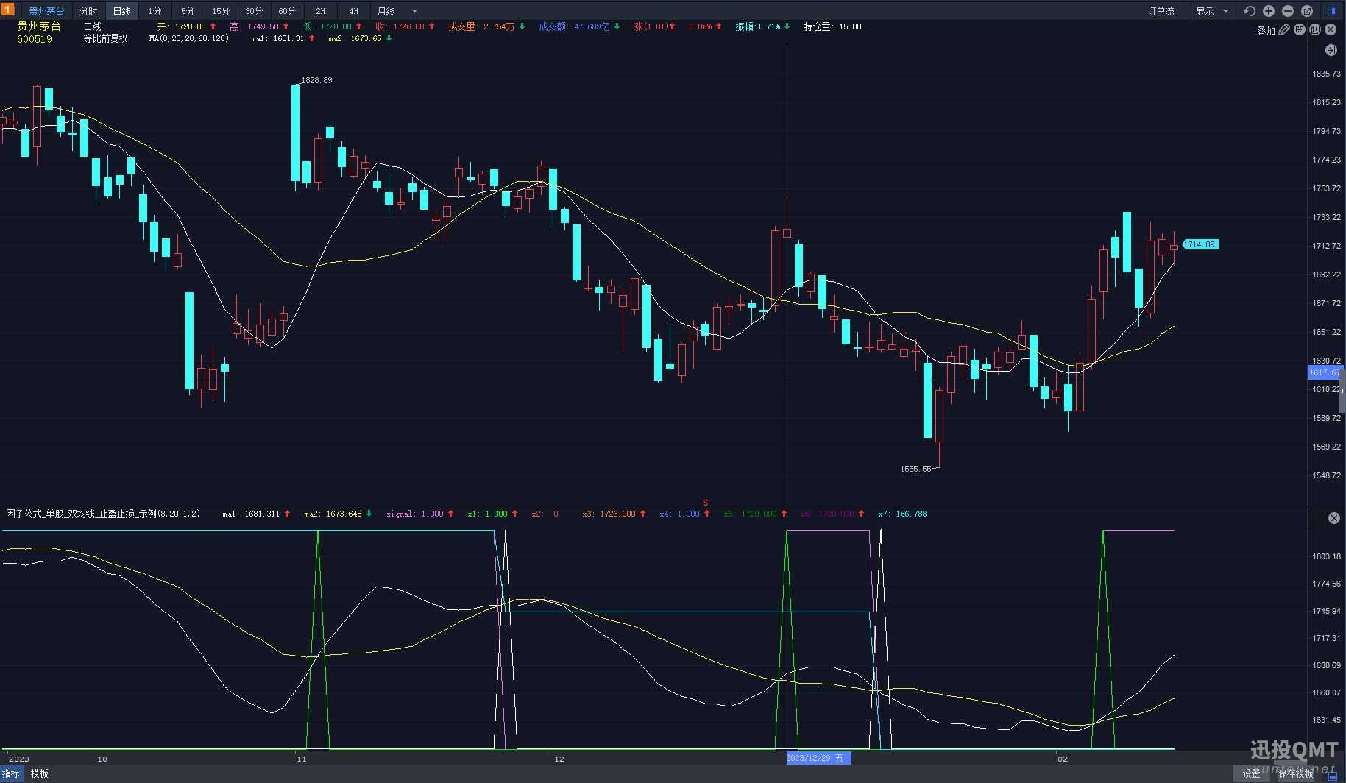Open the 模板 tab at bottom
The image size is (1346, 783).
click(40, 773)
